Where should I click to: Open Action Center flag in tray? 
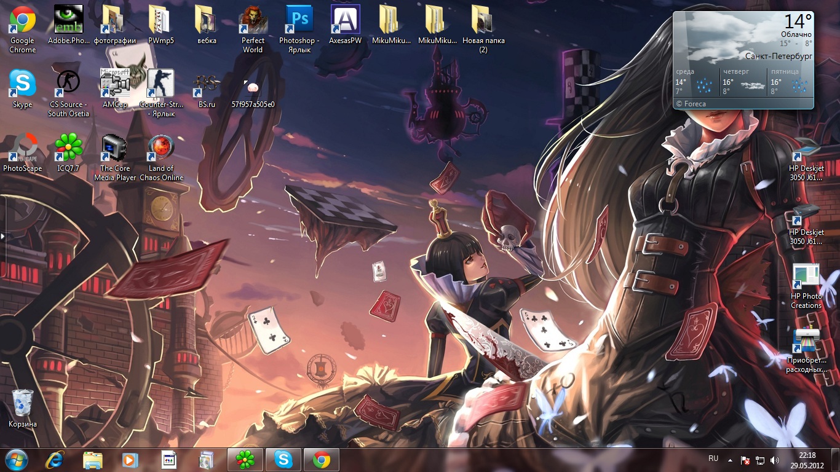coord(745,460)
